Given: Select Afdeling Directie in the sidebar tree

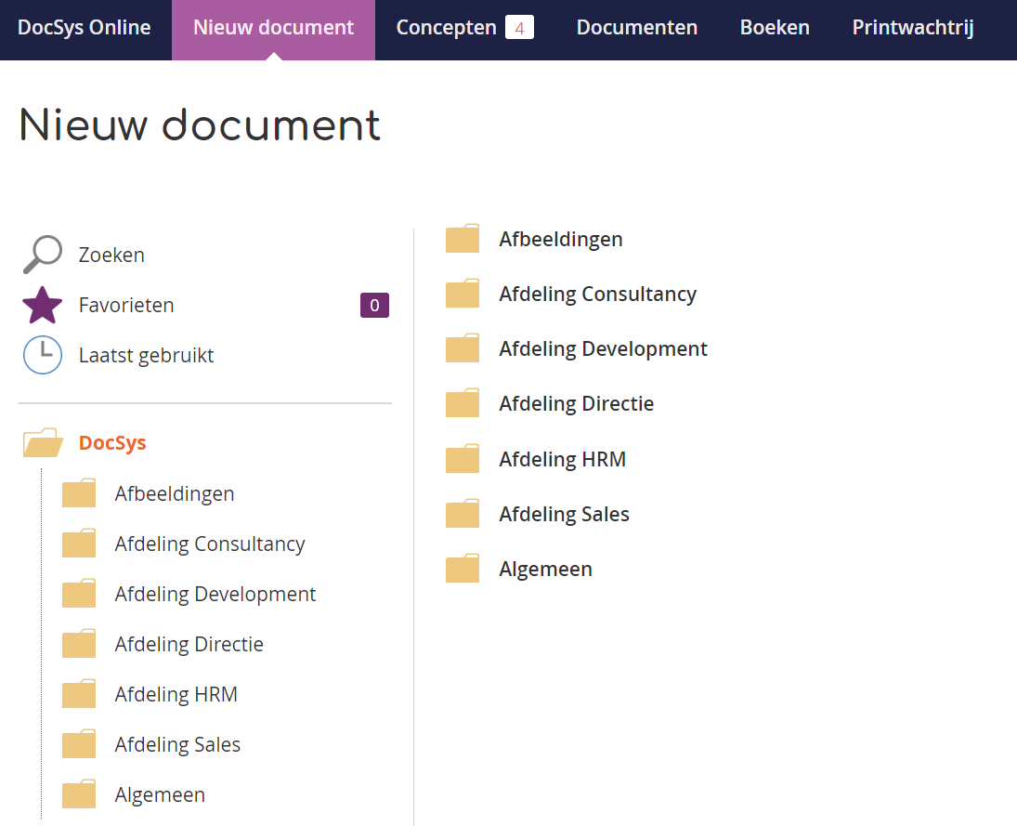Looking at the screenshot, I should [189, 644].
